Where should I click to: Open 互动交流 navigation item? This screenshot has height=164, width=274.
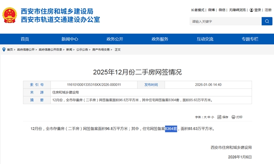point(205,39)
